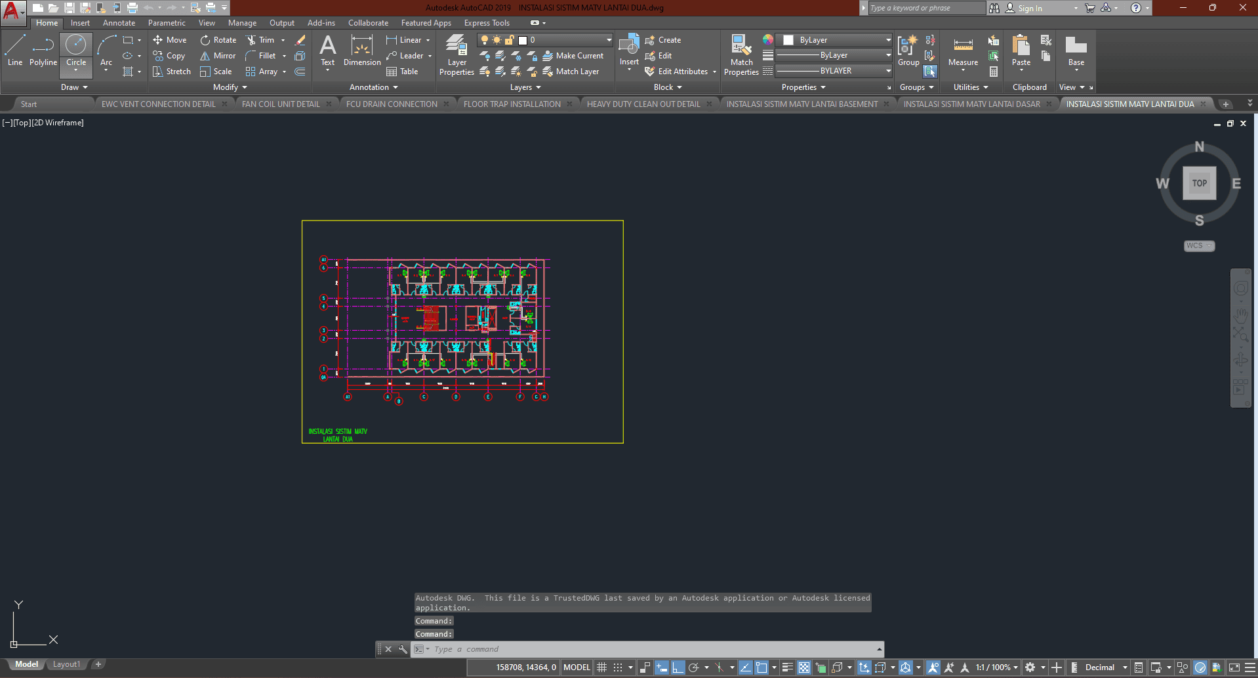Click the Dimension tool

click(x=362, y=51)
